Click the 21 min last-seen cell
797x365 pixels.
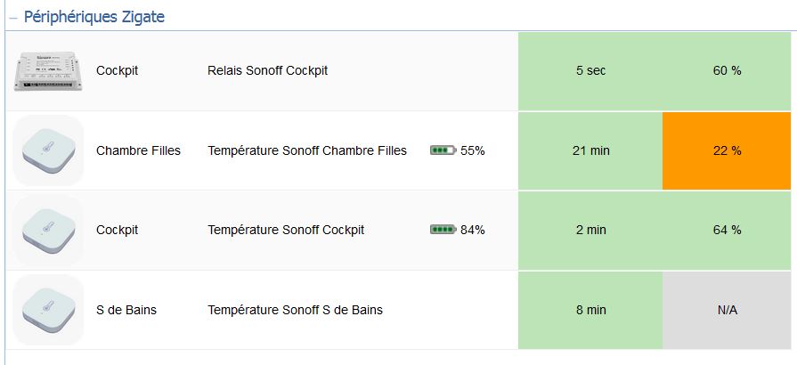(x=590, y=150)
